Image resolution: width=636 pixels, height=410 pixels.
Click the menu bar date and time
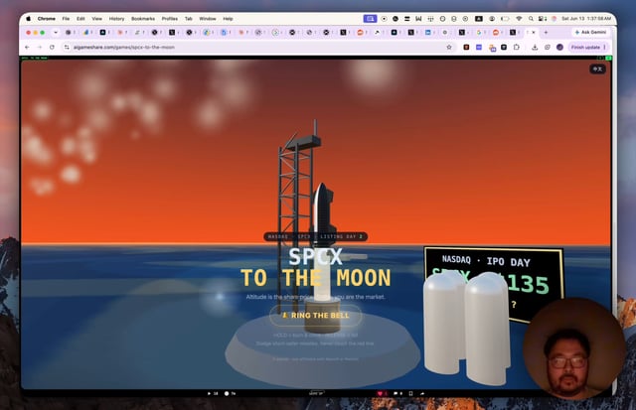pyautogui.click(x=585, y=19)
